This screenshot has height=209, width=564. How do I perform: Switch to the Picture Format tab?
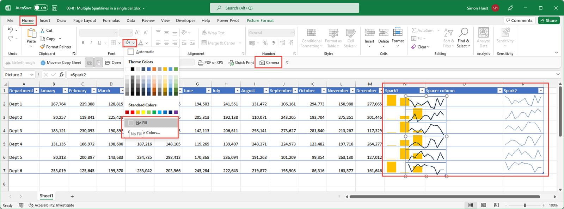point(260,20)
